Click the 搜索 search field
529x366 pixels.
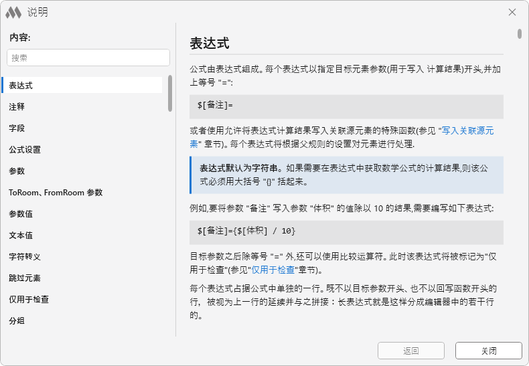88,58
